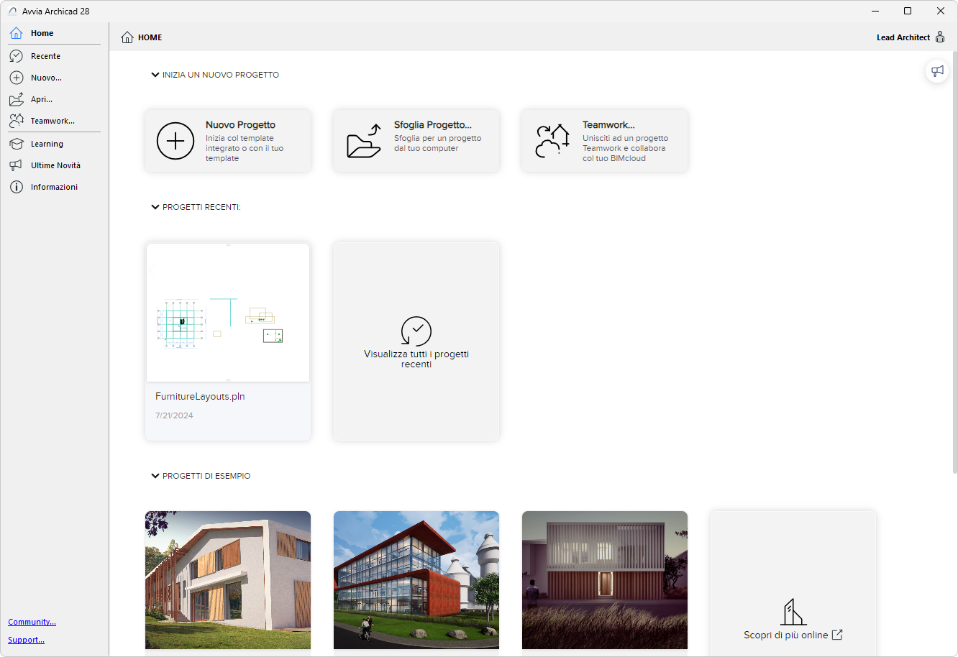This screenshot has height=657, width=958.
Task: Open the night-time slatted house sample thumbnail
Action: tap(605, 580)
